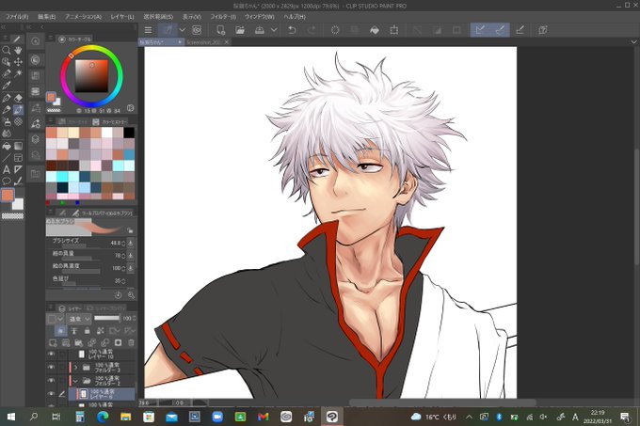Toggle visibility eye of フォルダー 2
This screenshot has height=426, width=640.
pyautogui.click(x=51, y=381)
